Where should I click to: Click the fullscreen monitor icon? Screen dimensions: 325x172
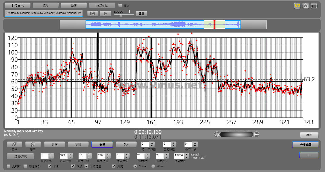pos(314,6)
